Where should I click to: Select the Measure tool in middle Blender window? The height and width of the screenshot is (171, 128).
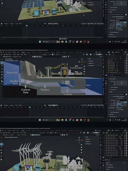[x=2, y=81]
